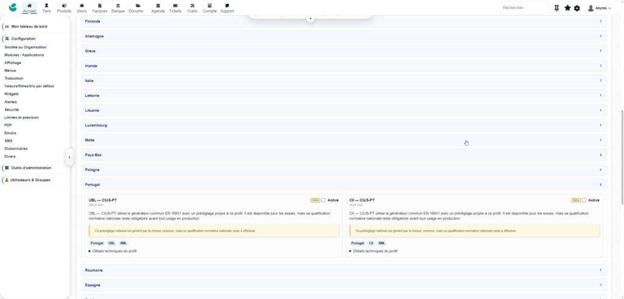
Task: Enable the CII — CIUS-PT Activé checkbox
Action: coord(584,200)
